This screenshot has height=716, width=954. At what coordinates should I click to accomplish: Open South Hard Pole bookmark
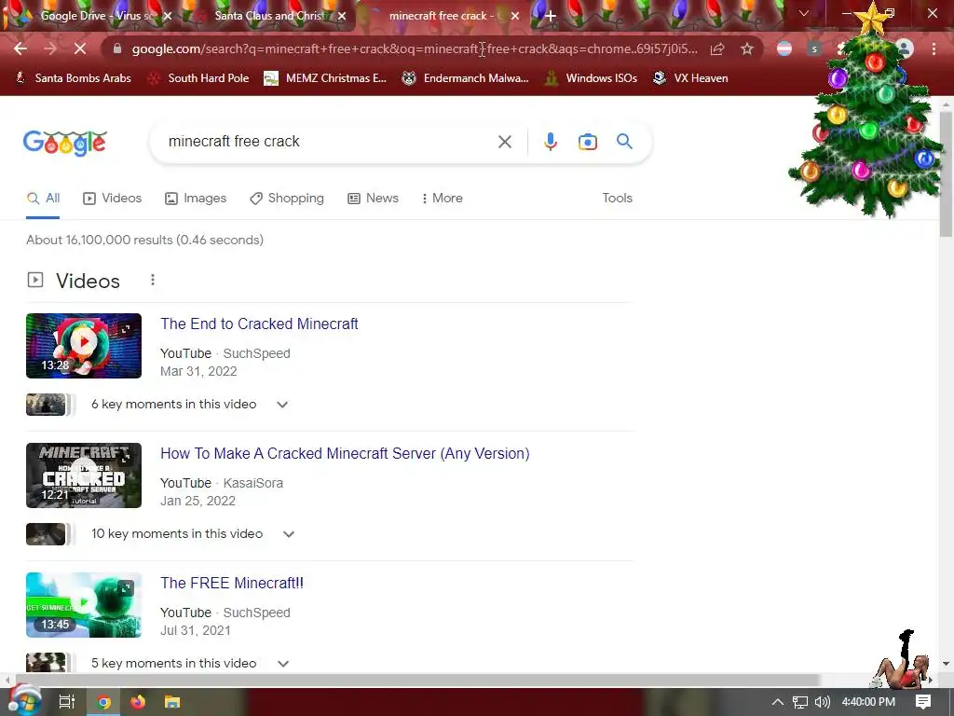[198, 78]
